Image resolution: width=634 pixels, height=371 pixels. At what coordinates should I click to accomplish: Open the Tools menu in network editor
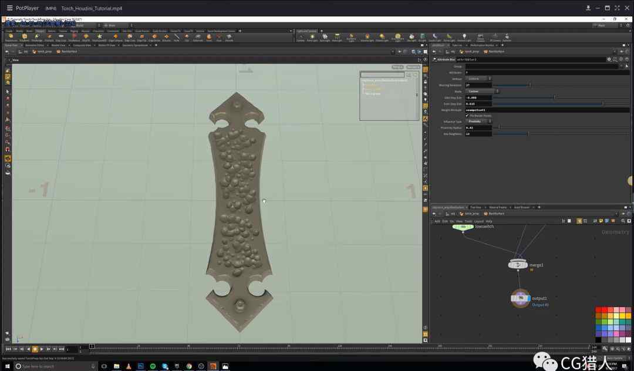coord(468,221)
